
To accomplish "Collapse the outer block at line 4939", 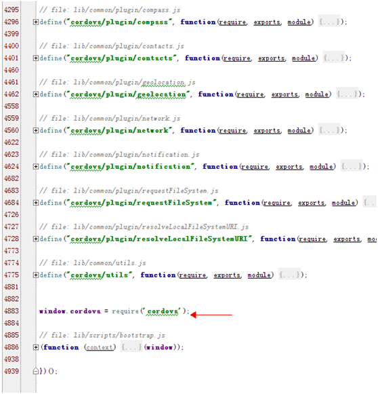I will [x=35, y=372].
